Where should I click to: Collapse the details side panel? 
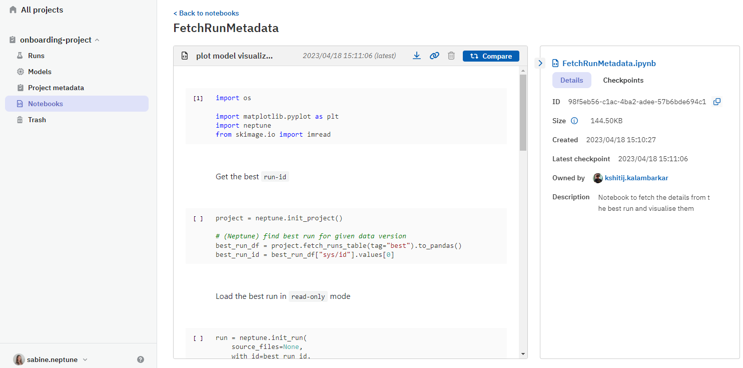[x=540, y=63]
